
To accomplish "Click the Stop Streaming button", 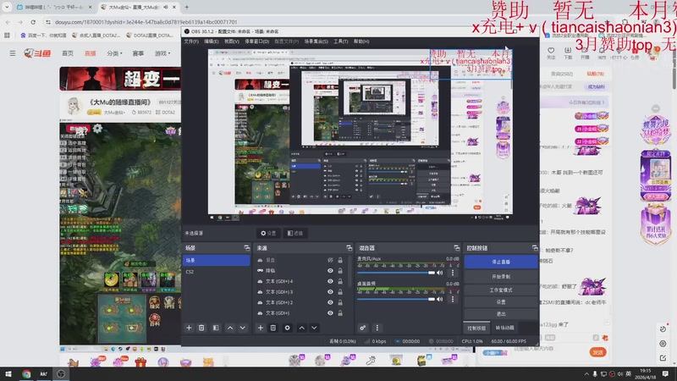I will tap(501, 262).
